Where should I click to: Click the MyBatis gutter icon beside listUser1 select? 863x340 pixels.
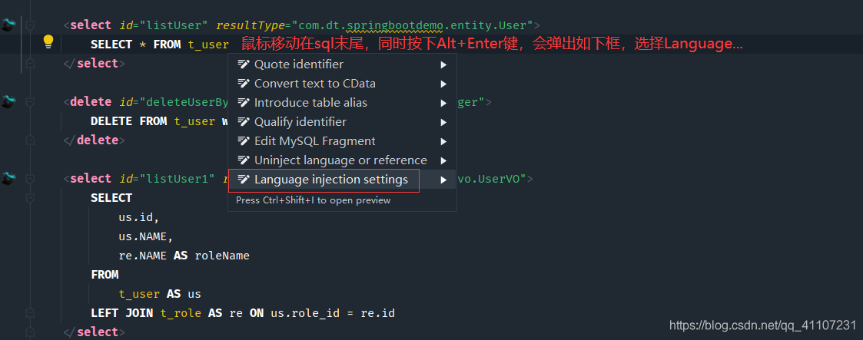click(x=8, y=178)
